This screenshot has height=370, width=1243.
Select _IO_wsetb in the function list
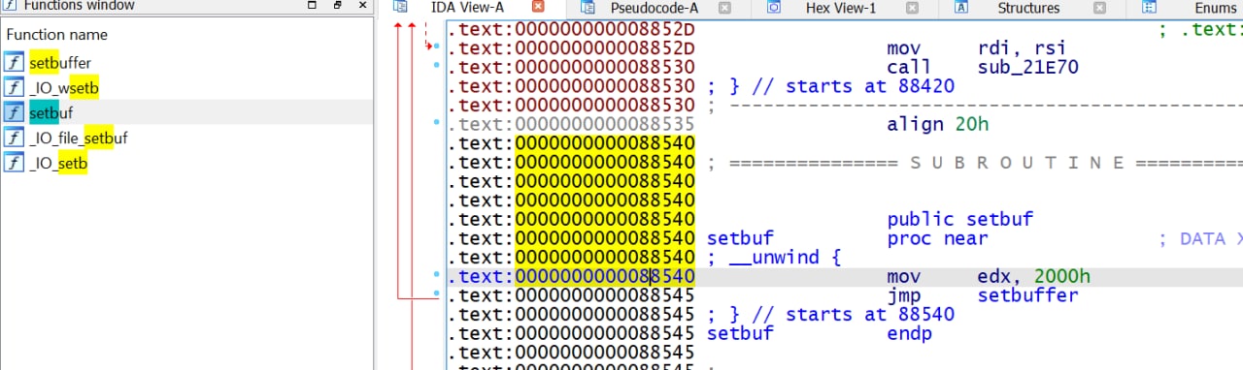[x=64, y=88]
